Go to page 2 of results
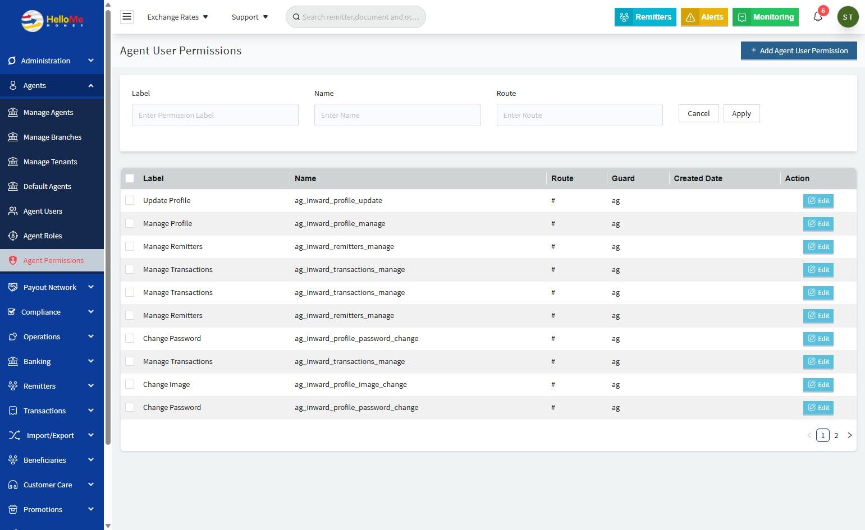 pyautogui.click(x=836, y=435)
